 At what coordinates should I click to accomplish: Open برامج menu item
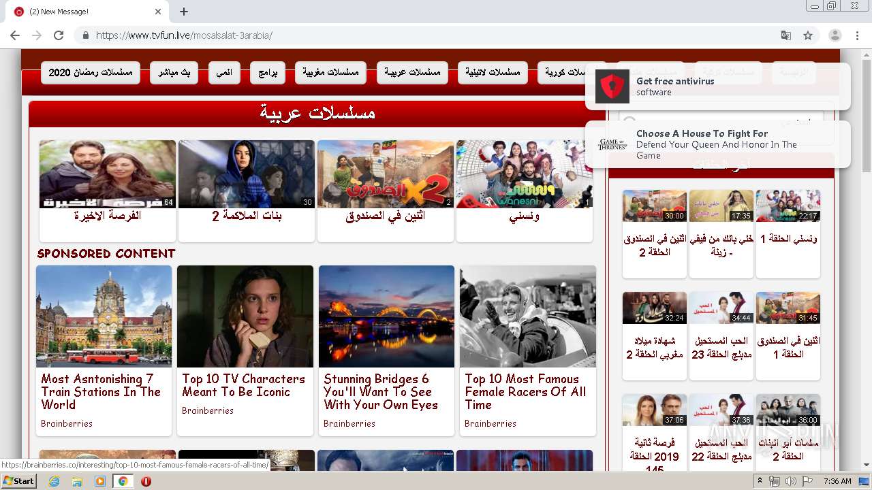(268, 73)
